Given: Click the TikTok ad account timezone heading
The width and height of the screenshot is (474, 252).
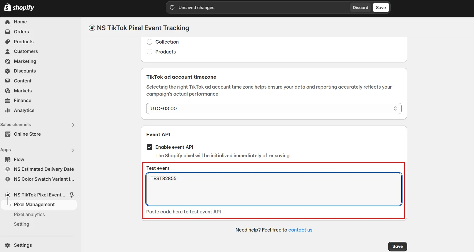Looking at the screenshot, I should [x=181, y=77].
